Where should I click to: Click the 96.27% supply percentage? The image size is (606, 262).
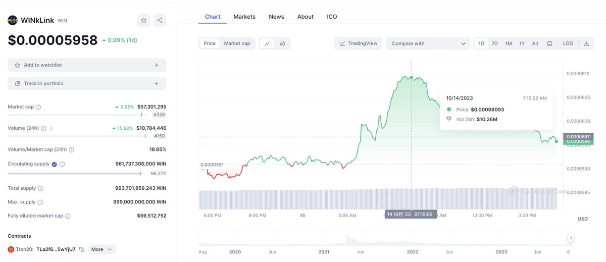click(x=158, y=174)
